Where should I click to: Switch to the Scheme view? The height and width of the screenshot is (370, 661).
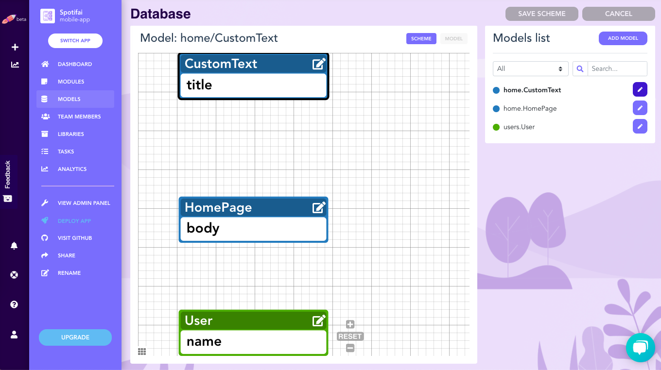click(x=421, y=39)
